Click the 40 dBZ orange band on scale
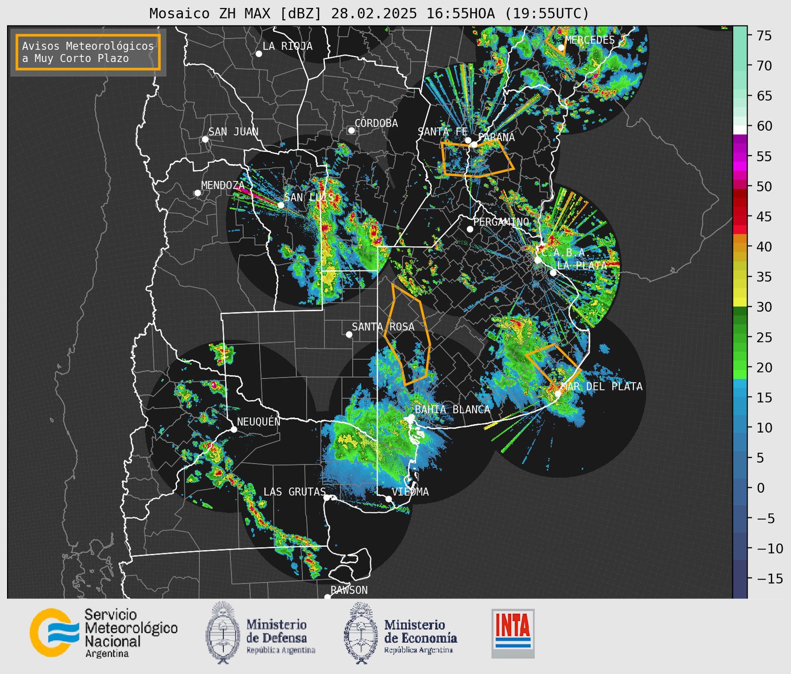The height and width of the screenshot is (674, 791). tap(740, 247)
